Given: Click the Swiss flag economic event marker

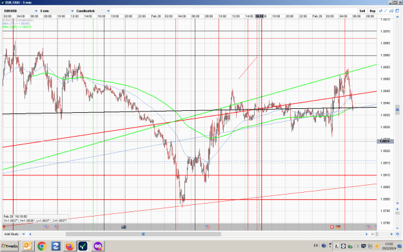Looking at the screenshot, I should click(332, 227).
